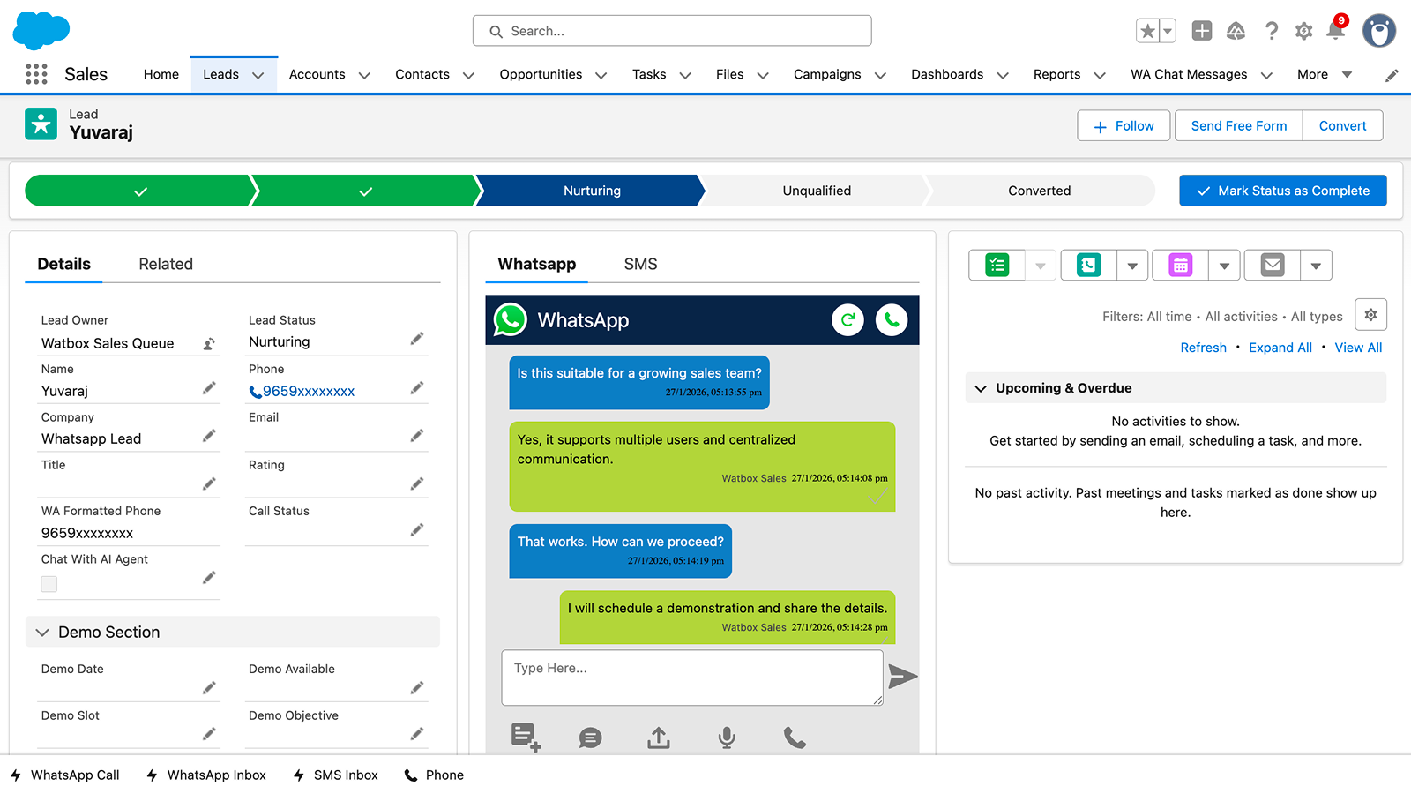Collapse the Demo Section
The width and height of the screenshot is (1411, 794).
(42, 633)
